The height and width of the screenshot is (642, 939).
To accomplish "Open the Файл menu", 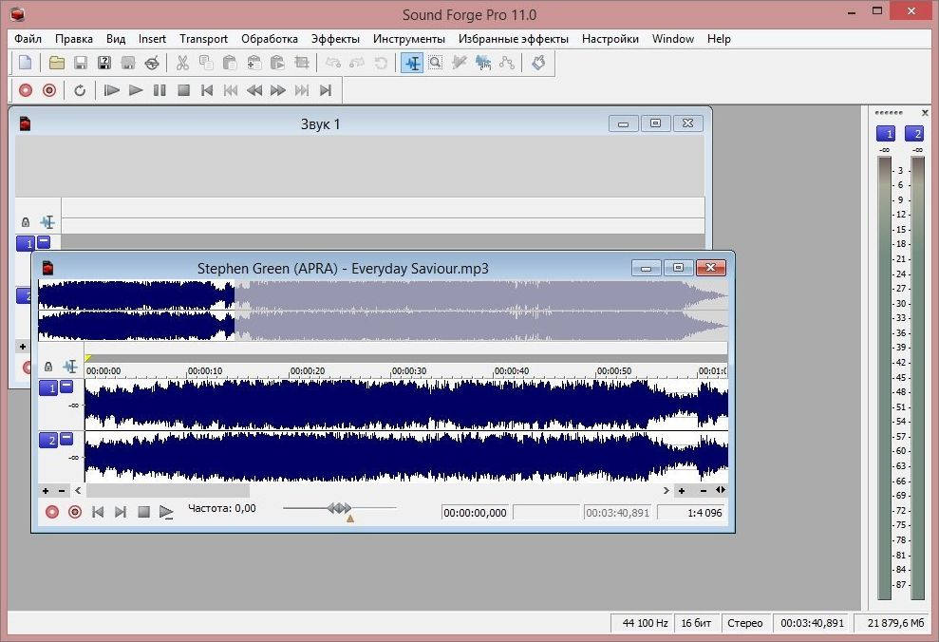I will [28, 39].
